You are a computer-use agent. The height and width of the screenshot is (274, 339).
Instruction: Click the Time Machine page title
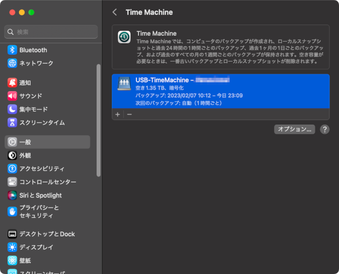(149, 12)
